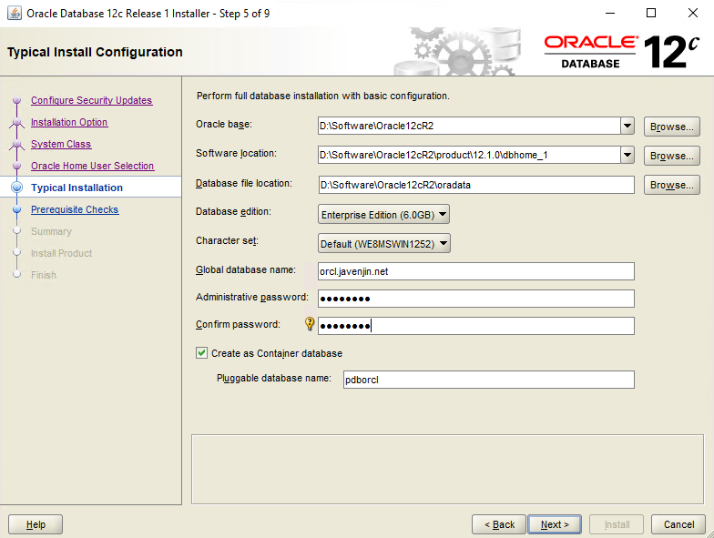Close the installer window
The image size is (714, 538).
[x=692, y=13]
